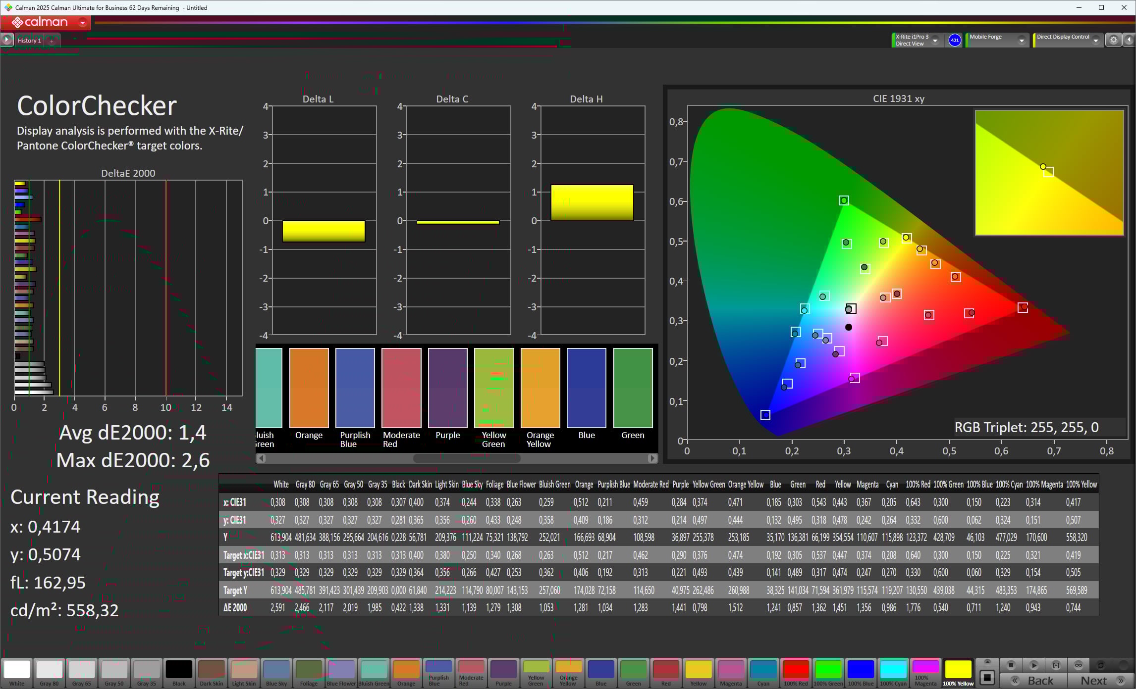1136x689 pixels.
Task: Switch to the History 1 tab
Action: (x=29, y=41)
